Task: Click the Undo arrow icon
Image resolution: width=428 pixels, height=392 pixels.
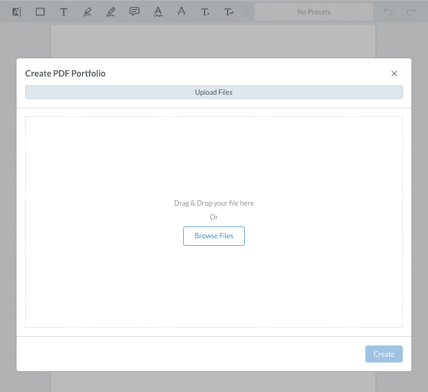Action: [x=388, y=12]
